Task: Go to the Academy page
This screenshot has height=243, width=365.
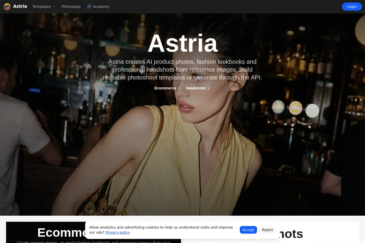Action: click(x=101, y=6)
